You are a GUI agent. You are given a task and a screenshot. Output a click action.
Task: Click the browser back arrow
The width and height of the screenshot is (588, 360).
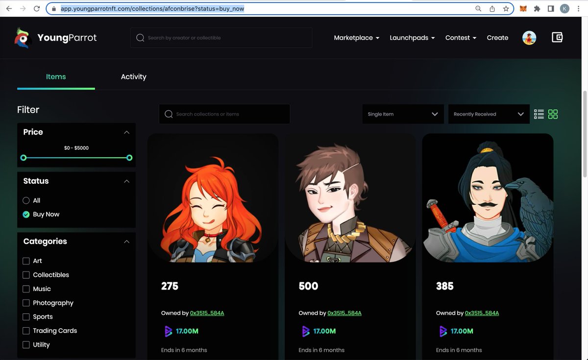coord(9,9)
